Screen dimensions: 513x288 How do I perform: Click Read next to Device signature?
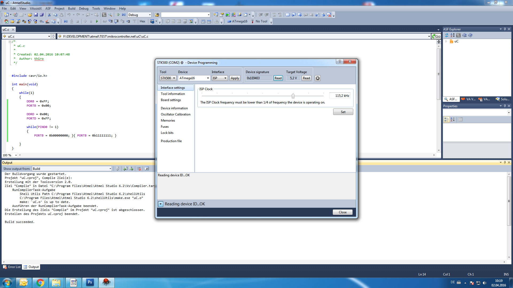(278, 78)
